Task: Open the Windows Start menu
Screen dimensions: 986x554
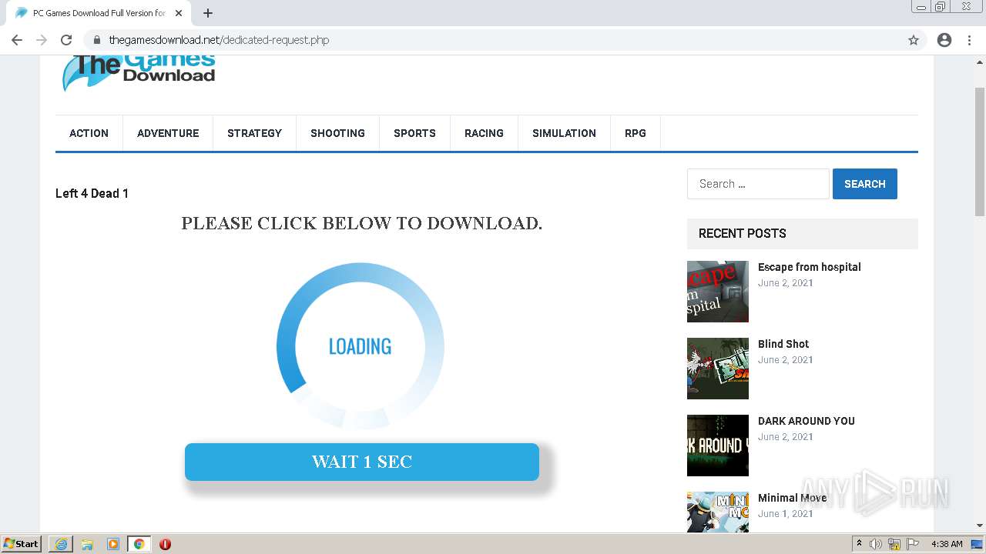Action: tap(22, 544)
